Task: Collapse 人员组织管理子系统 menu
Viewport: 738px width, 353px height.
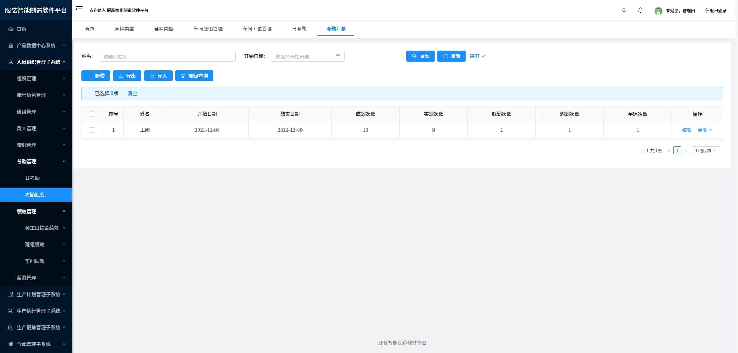Action: click(x=36, y=62)
